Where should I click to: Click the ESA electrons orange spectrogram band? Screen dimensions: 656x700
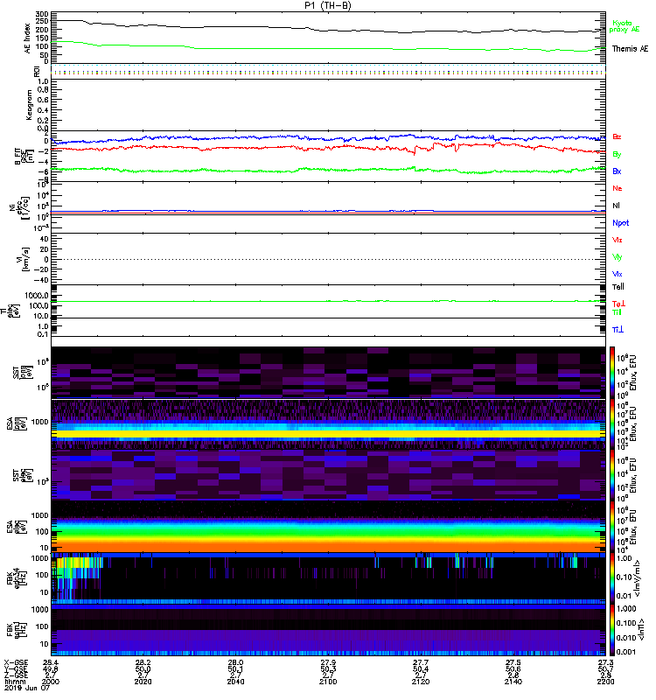coord(328,548)
